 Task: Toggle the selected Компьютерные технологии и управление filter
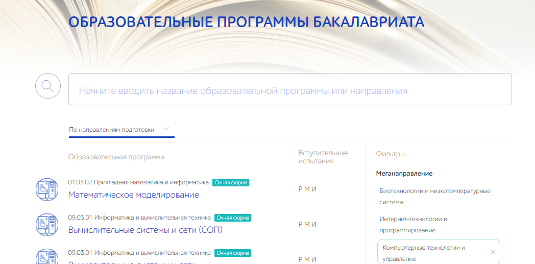coord(424,253)
